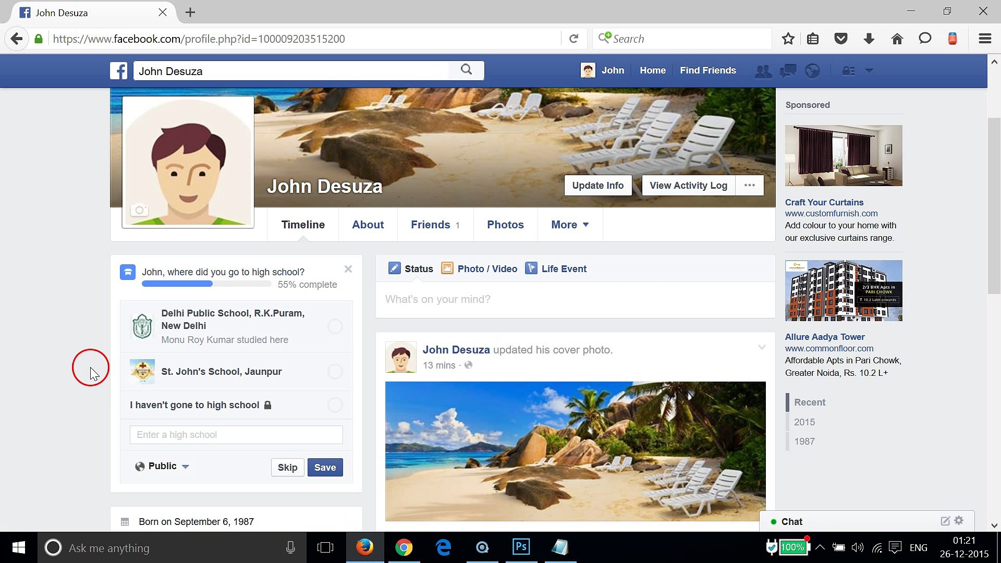Open friend requests in the blue toolbar
This screenshot has height=563, width=1001.
[x=763, y=70]
